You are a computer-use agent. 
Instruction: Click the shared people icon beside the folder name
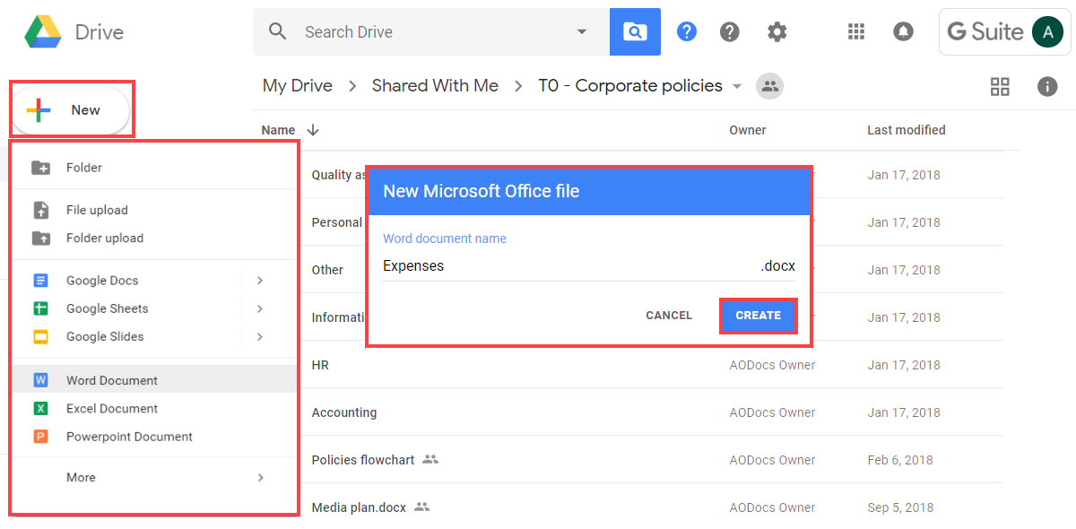click(769, 86)
